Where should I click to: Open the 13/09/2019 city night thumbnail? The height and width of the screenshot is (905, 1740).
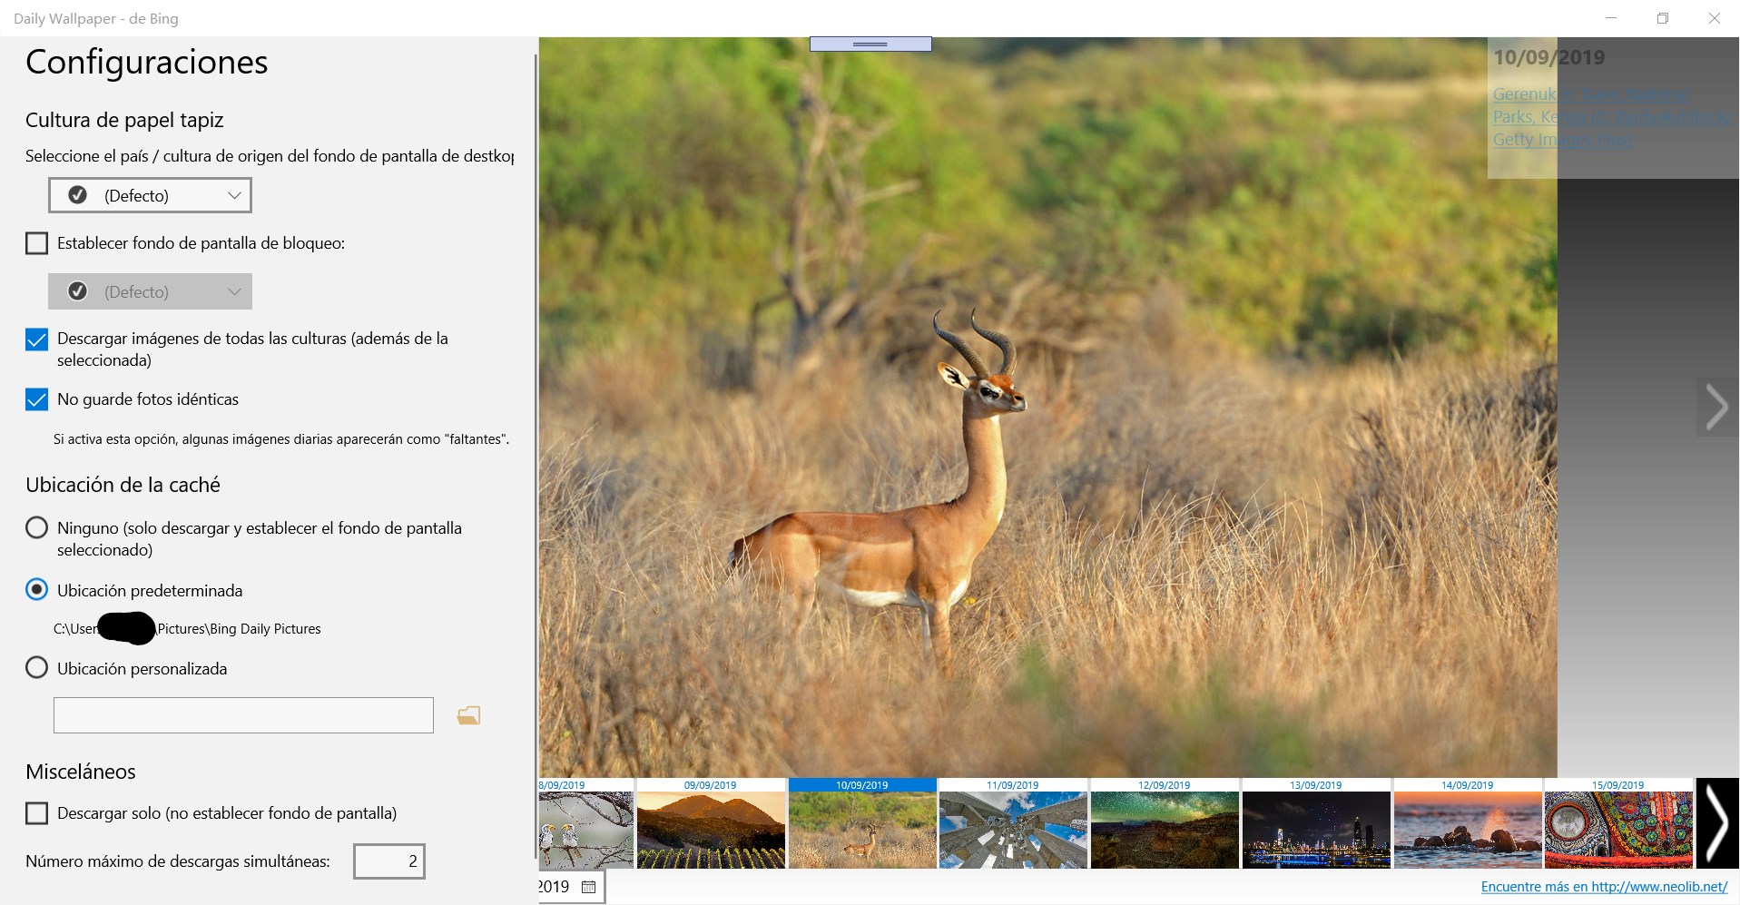[x=1316, y=823]
